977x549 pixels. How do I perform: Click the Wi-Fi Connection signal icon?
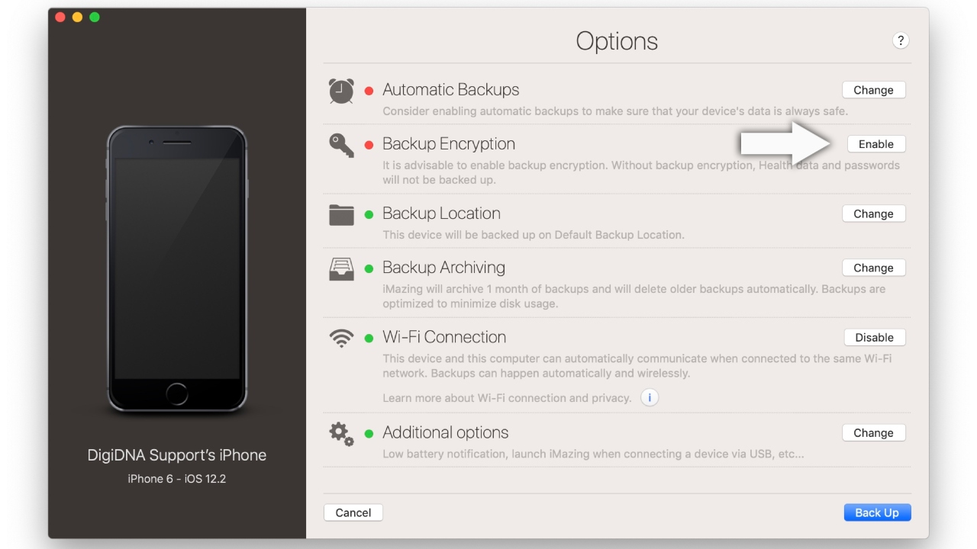pyautogui.click(x=341, y=338)
